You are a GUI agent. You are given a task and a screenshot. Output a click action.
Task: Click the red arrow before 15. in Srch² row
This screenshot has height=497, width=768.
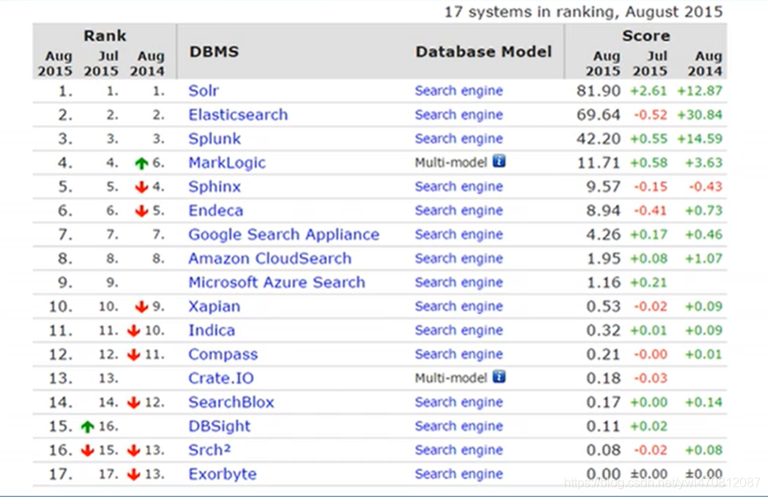point(88,450)
